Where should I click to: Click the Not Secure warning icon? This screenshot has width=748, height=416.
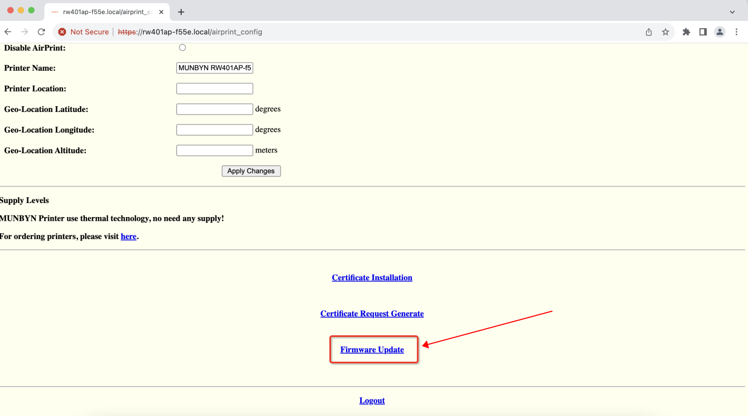[62, 32]
